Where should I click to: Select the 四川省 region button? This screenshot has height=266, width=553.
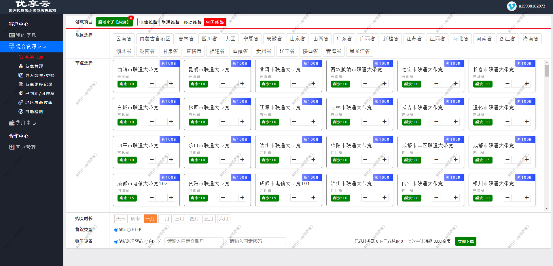[x=209, y=39]
